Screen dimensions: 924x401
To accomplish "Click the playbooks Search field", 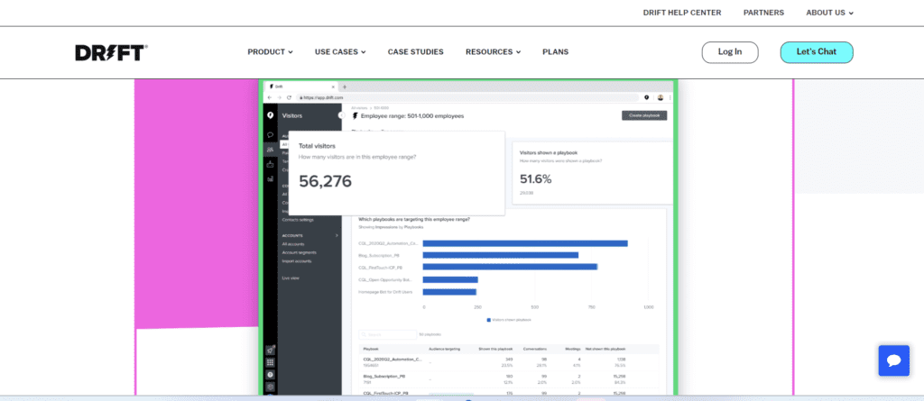I will click(x=387, y=334).
